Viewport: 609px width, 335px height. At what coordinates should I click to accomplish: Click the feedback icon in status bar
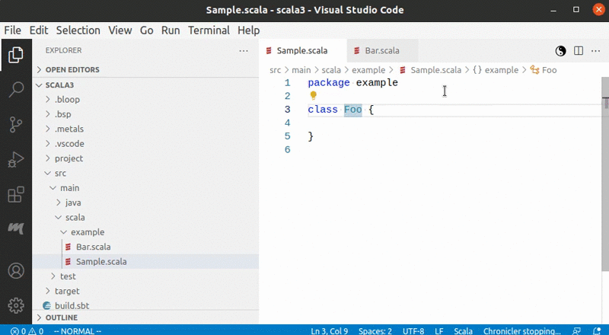576,331
